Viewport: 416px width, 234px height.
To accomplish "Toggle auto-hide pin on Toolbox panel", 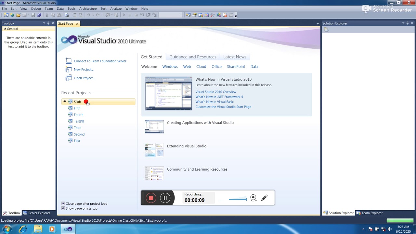I will (48, 23).
